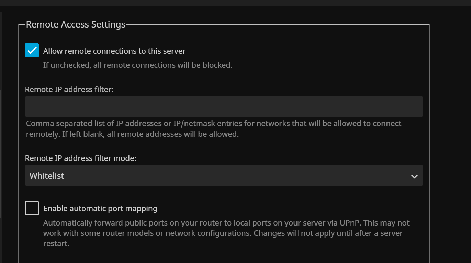The image size is (471, 263).
Task: Click the empty area right of Whitelist text
Action: (x=240, y=176)
